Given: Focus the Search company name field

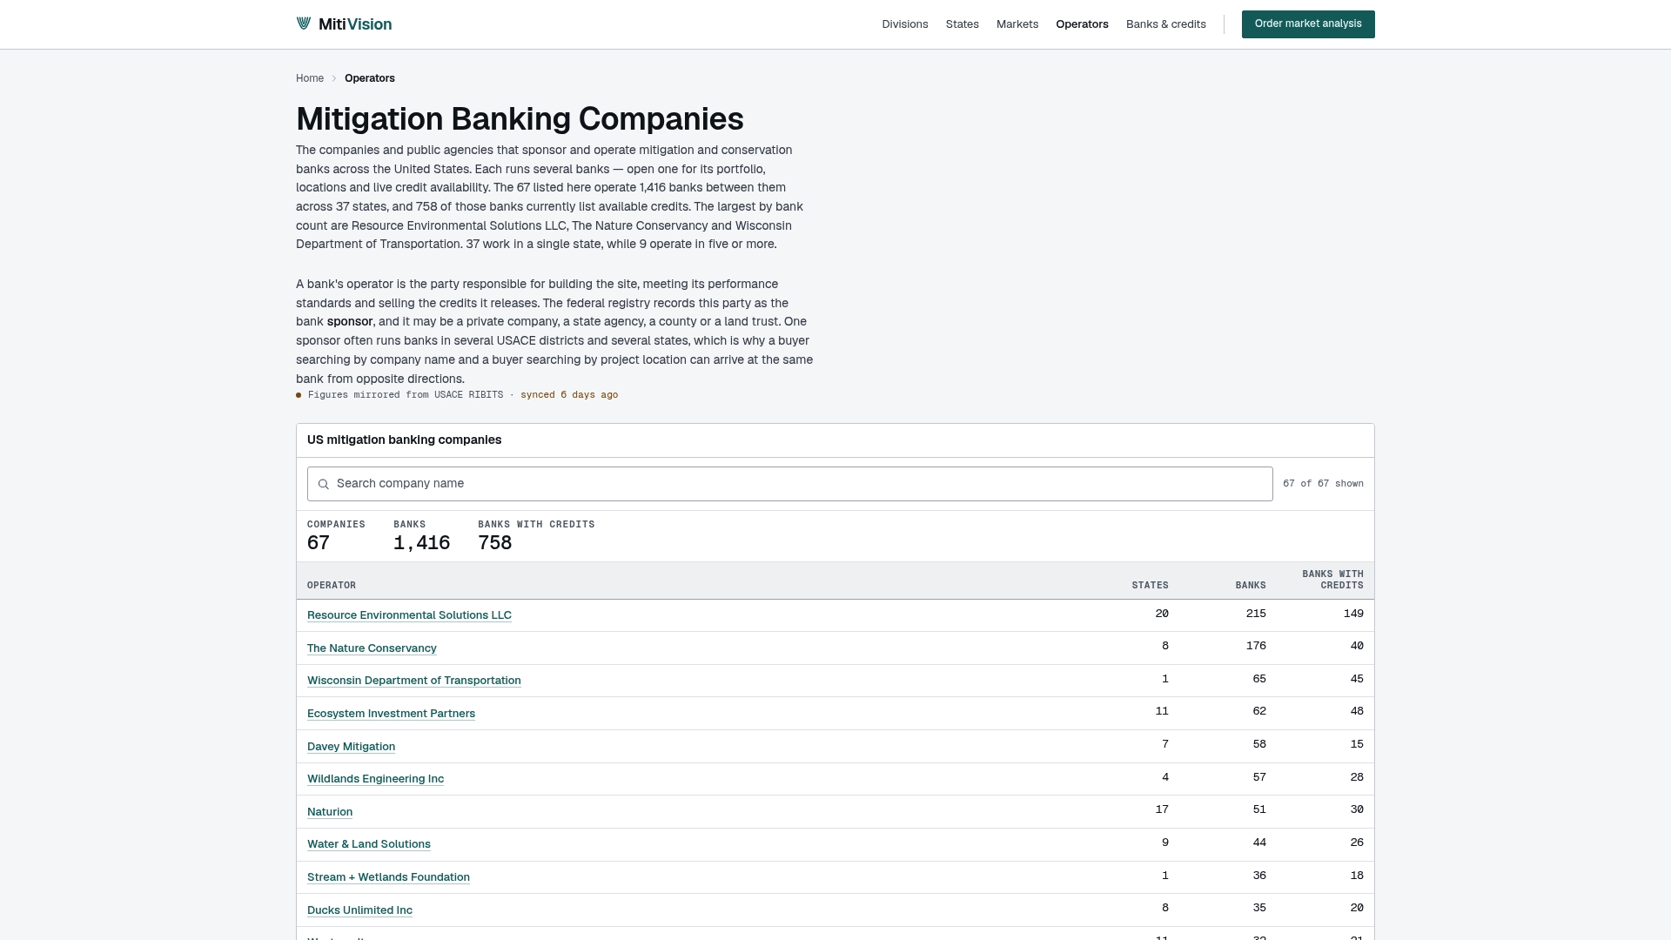Looking at the screenshot, I should 789,484.
